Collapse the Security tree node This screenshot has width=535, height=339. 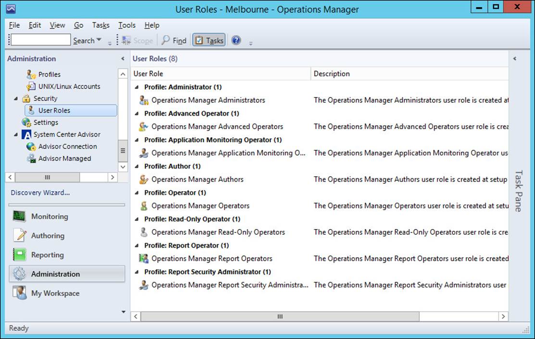16,98
